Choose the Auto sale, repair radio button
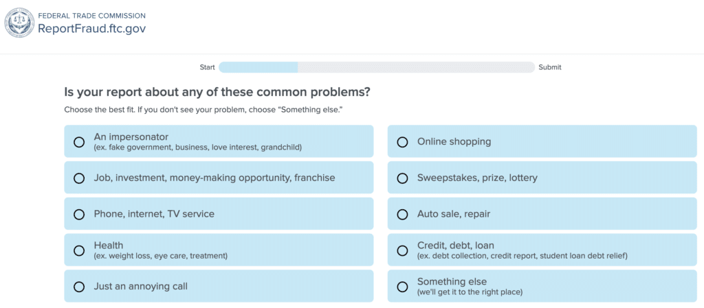Image resolution: width=704 pixels, height=308 pixels. (x=403, y=214)
